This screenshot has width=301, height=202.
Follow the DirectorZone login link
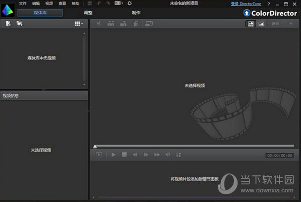point(246,4)
